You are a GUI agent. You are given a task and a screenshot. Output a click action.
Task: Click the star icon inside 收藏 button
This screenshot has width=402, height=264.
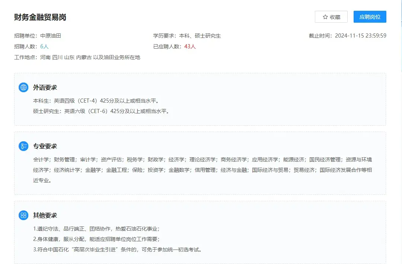325,17
